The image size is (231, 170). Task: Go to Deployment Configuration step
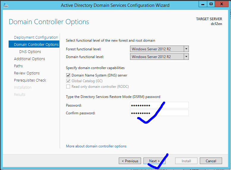point(36,38)
